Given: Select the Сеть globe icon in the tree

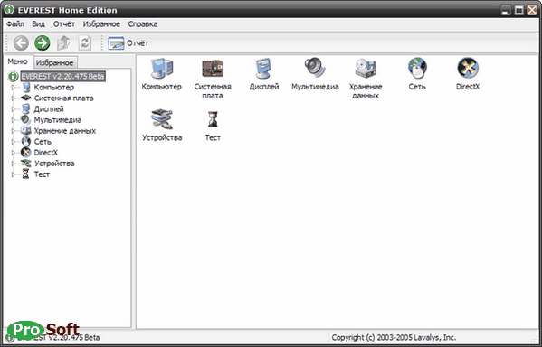Looking at the screenshot, I should pos(26,142).
